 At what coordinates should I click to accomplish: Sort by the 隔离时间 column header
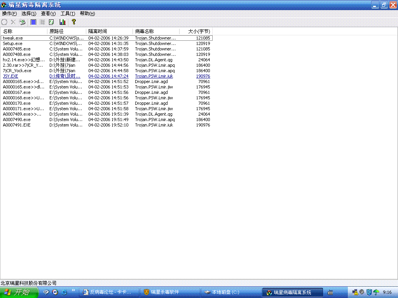pyautogui.click(x=109, y=31)
